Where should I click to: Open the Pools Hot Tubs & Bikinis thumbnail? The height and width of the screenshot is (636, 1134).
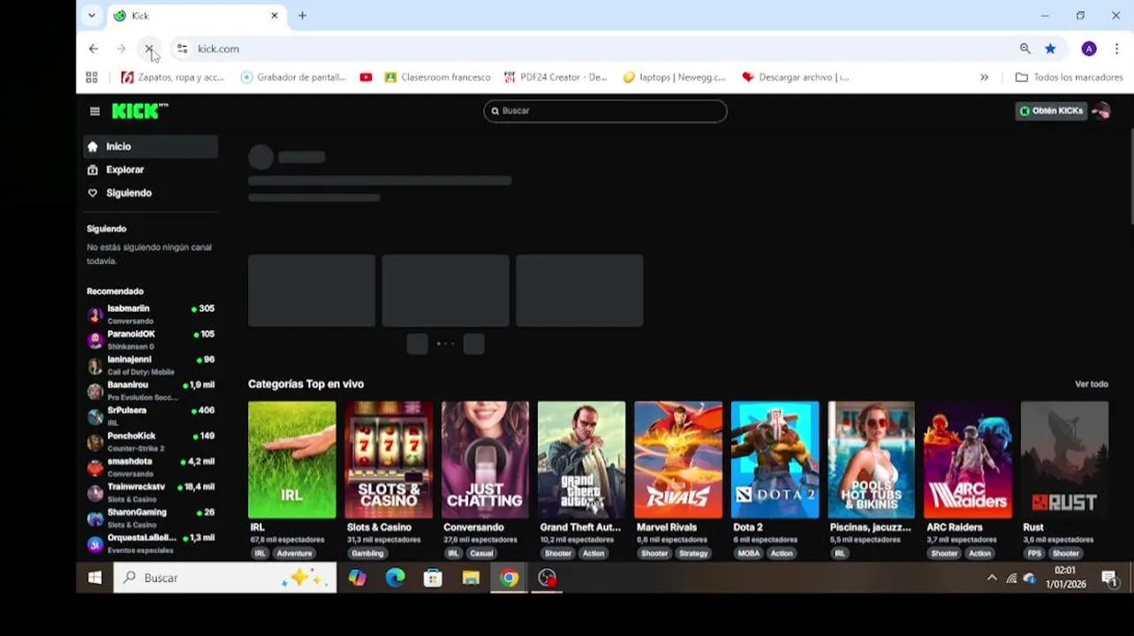point(871,459)
